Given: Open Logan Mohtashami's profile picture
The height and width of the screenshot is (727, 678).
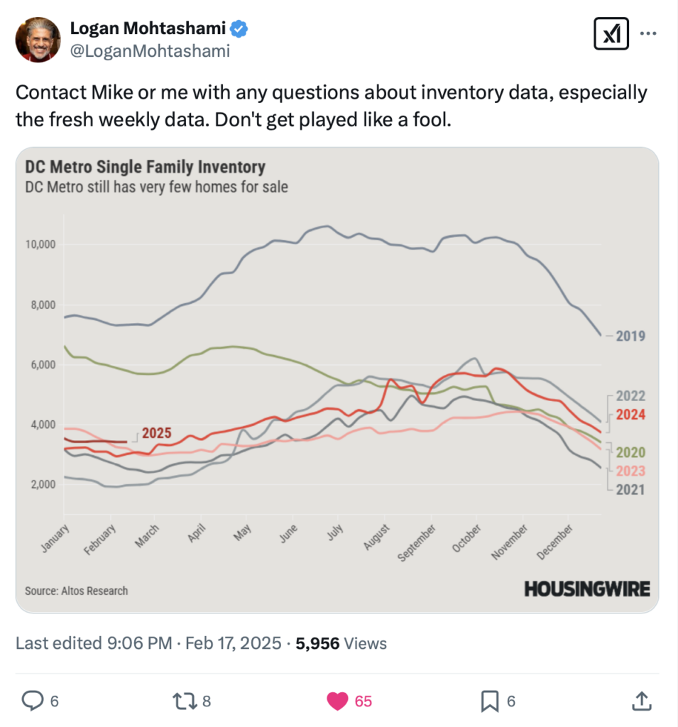Looking at the screenshot, I should (x=38, y=40).
